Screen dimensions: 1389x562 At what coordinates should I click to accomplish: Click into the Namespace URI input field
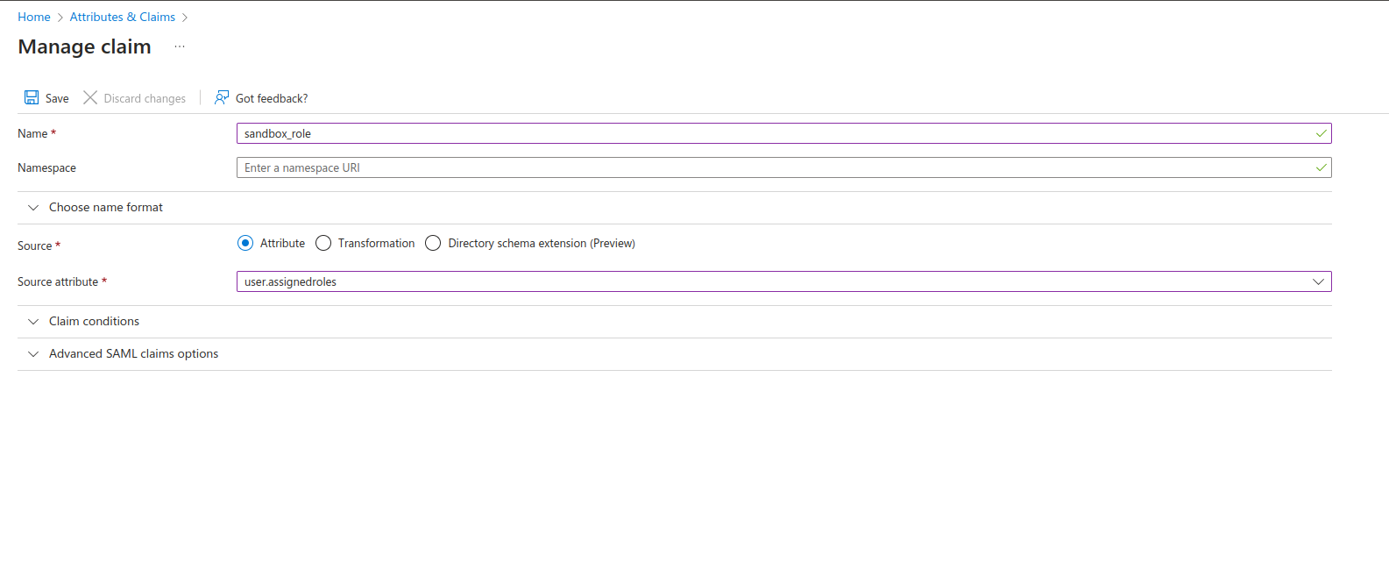(x=771, y=167)
